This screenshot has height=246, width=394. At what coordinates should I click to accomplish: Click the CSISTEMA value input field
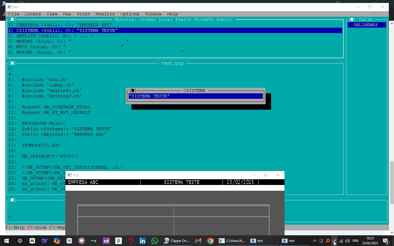tap(195, 96)
